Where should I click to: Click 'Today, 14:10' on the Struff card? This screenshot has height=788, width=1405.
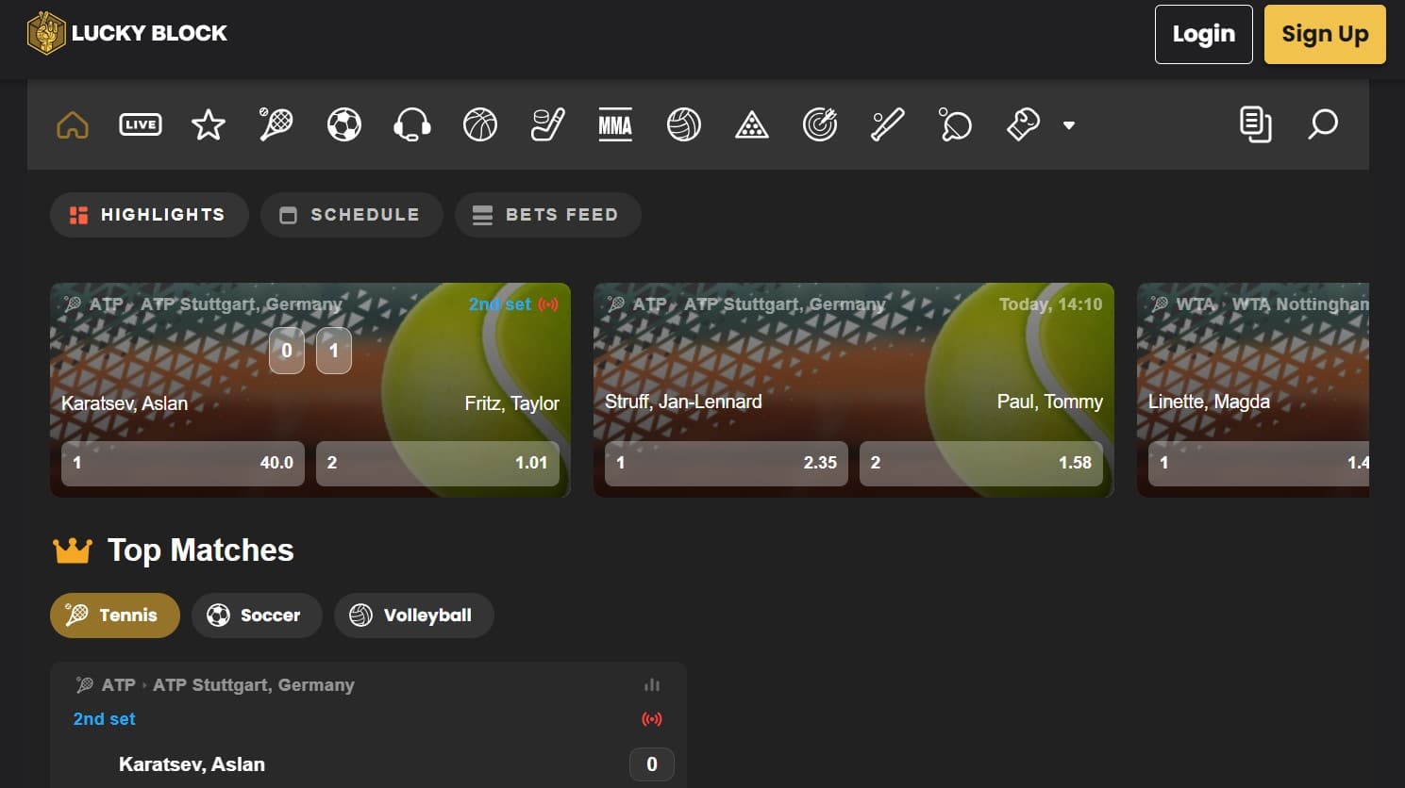click(x=1050, y=304)
